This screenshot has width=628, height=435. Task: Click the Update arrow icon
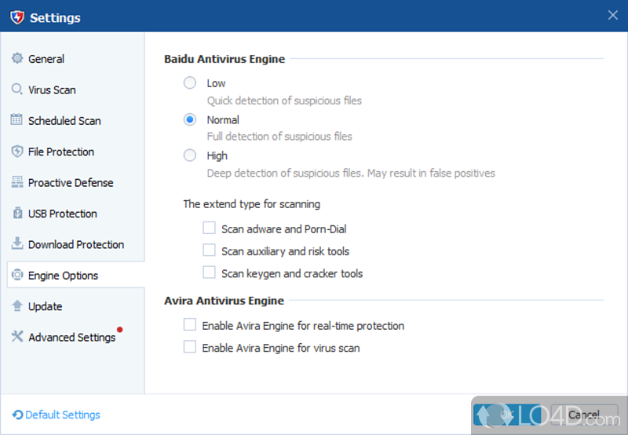tap(17, 306)
